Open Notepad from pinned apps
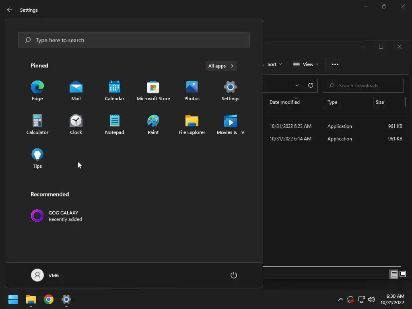The height and width of the screenshot is (309, 412). (115, 125)
